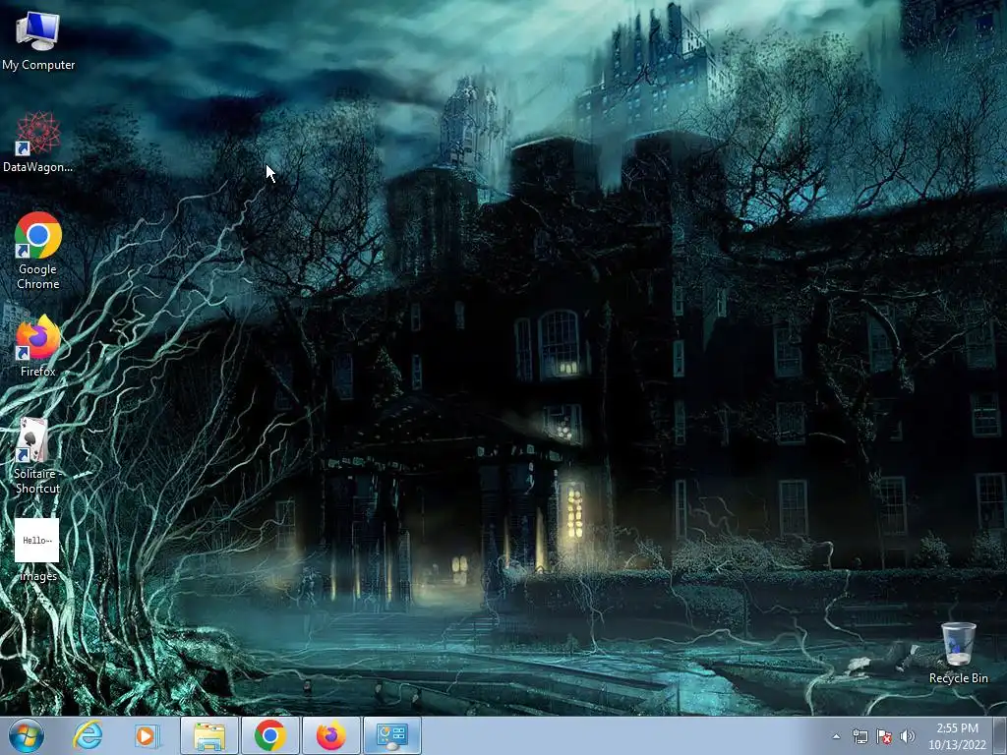Switch to Firefox in the taskbar
The height and width of the screenshot is (755, 1007).
330,735
